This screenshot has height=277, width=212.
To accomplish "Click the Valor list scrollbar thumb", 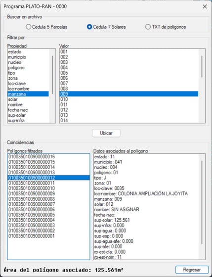I will click(x=202, y=66).
